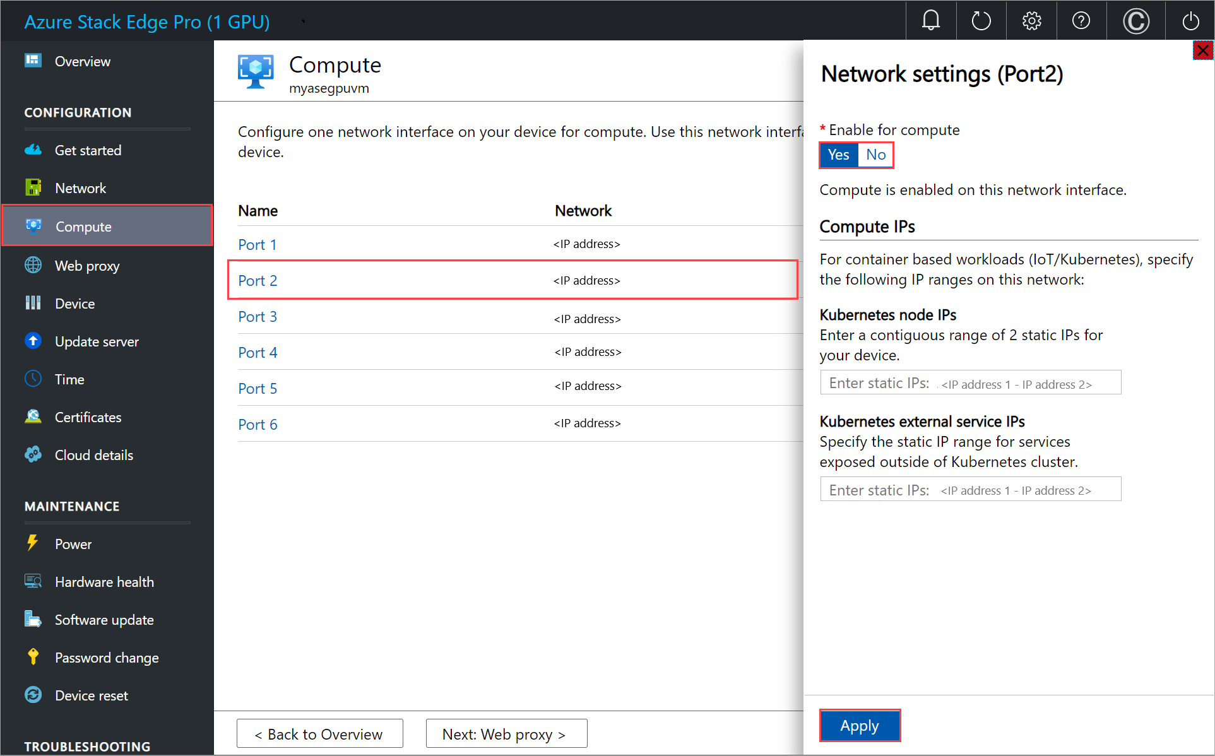Image resolution: width=1215 pixels, height=756 pixels.
Task: Disable compute by clicking No button
Action: [874, 154]
